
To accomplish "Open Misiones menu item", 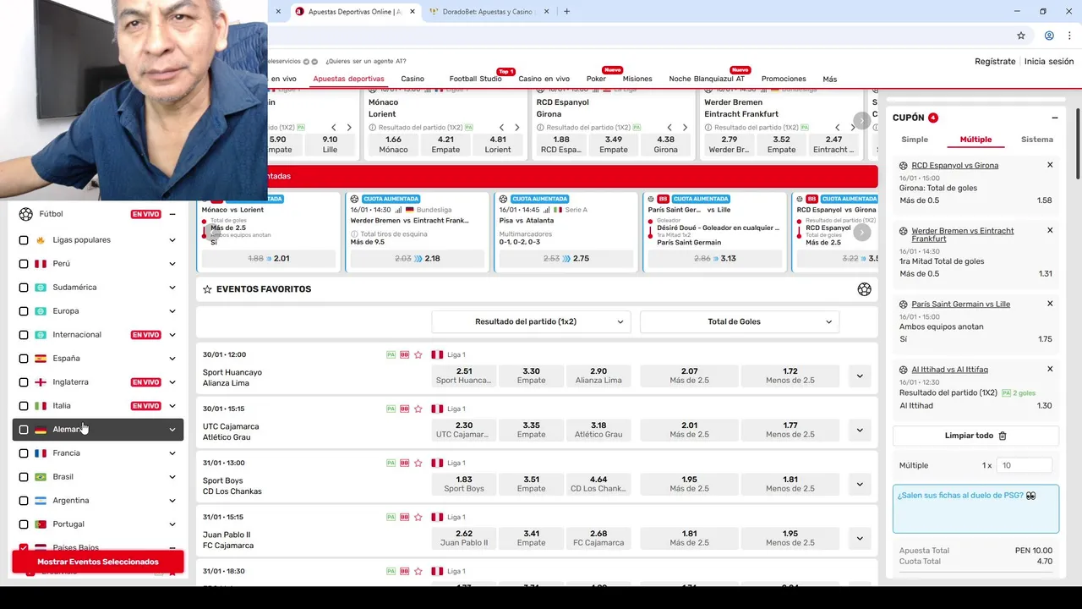I will point(637,79).
